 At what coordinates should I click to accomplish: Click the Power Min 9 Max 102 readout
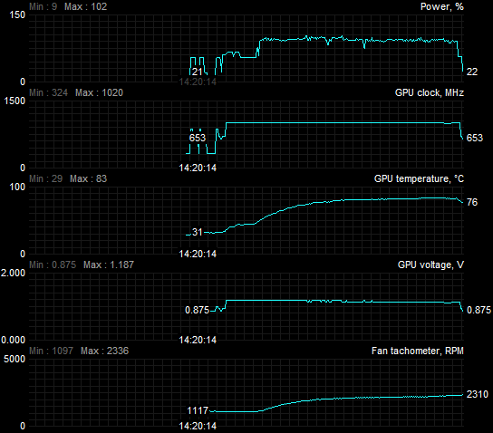click(x=68, y=6)
